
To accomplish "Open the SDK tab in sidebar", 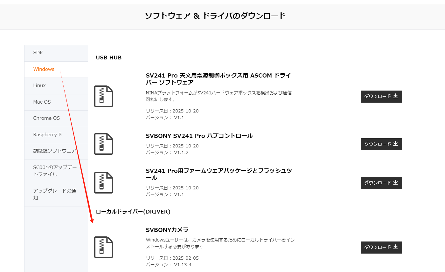I will 38,53.
